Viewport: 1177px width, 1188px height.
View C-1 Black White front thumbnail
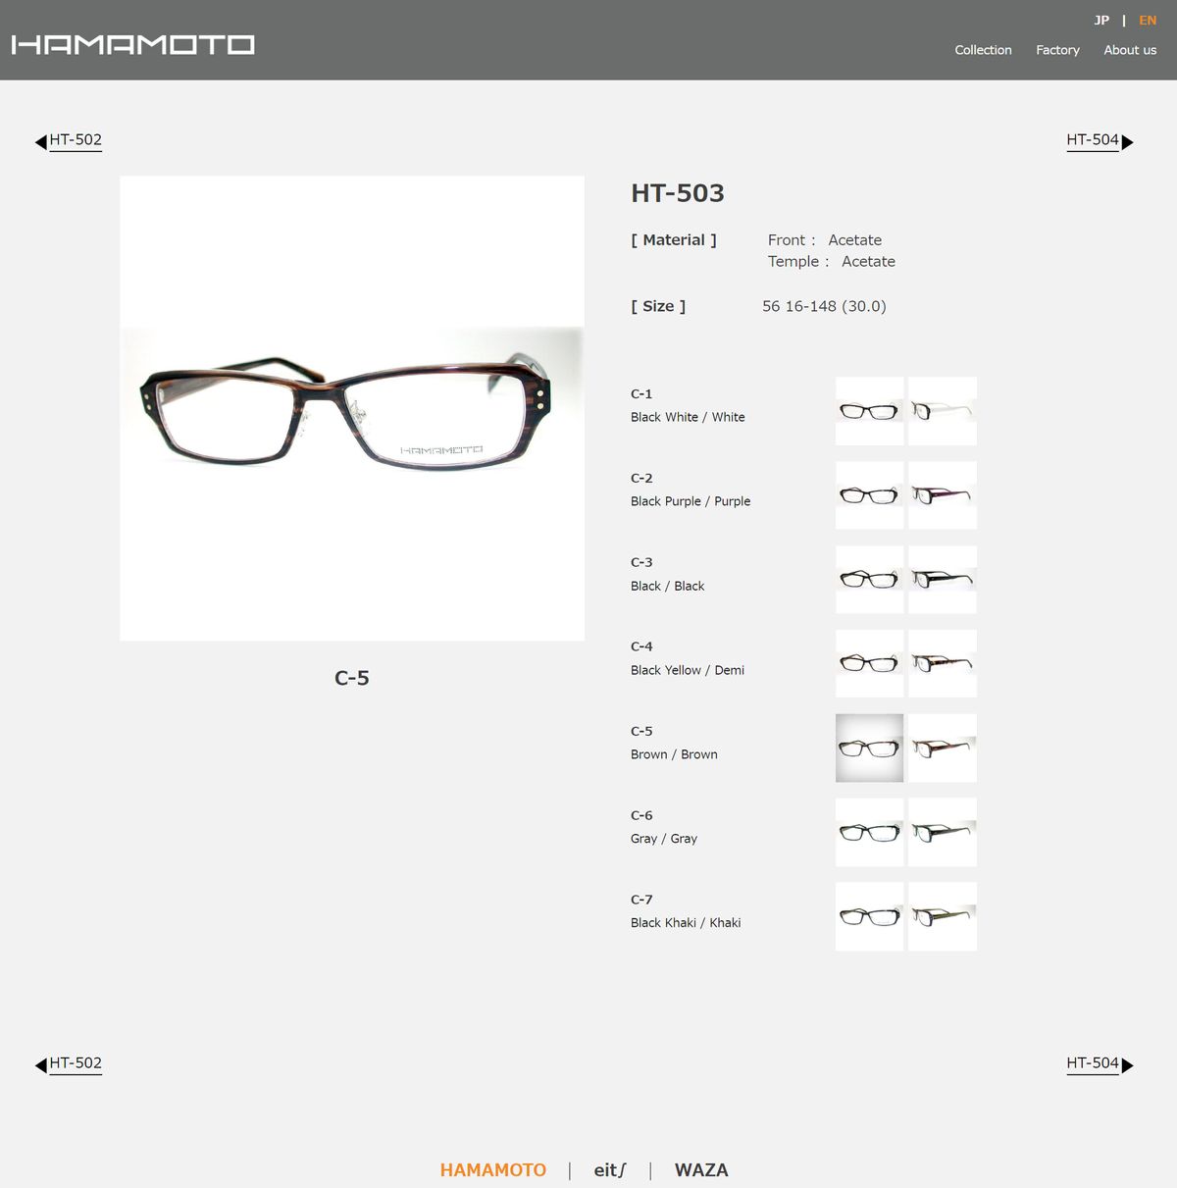[x=869, y=411]
